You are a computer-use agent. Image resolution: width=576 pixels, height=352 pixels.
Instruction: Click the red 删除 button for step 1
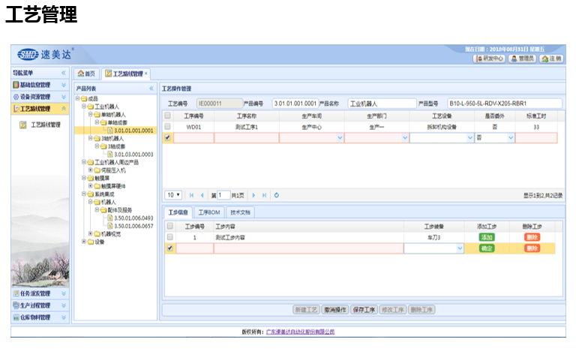532,237
